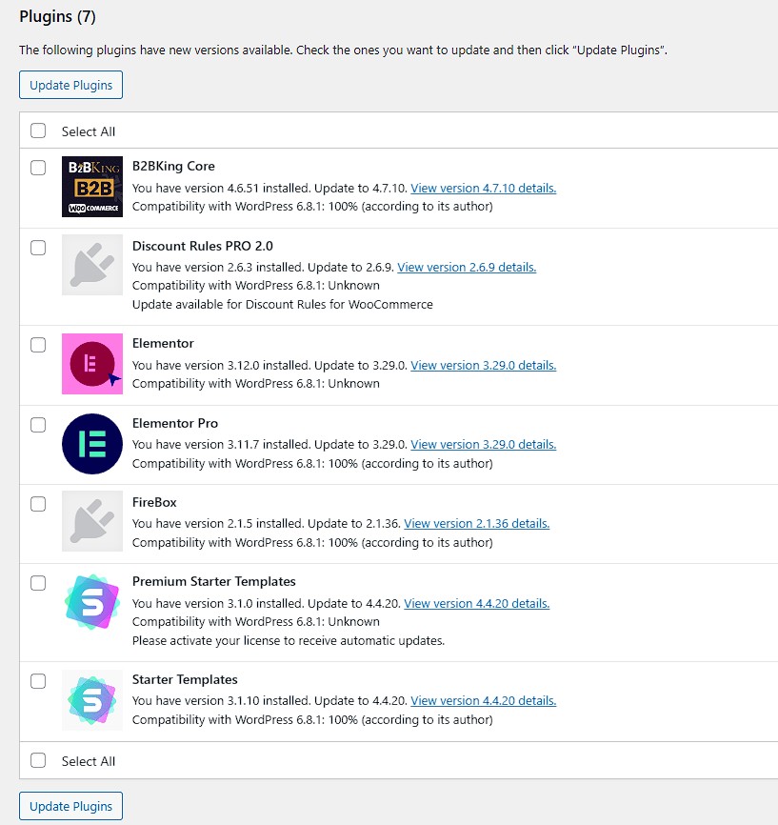Click the Discount Rules PRO placeholder icon

point(92,265)
